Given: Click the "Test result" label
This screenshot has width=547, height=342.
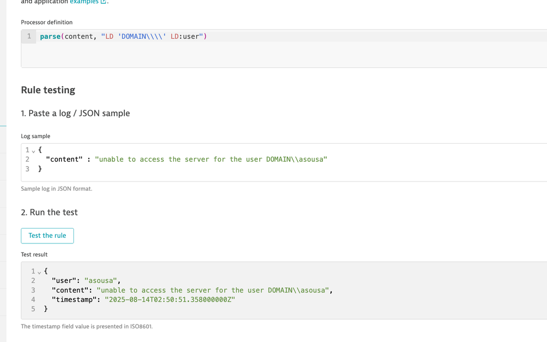Looking at the screenshot, I should point(34,254).
